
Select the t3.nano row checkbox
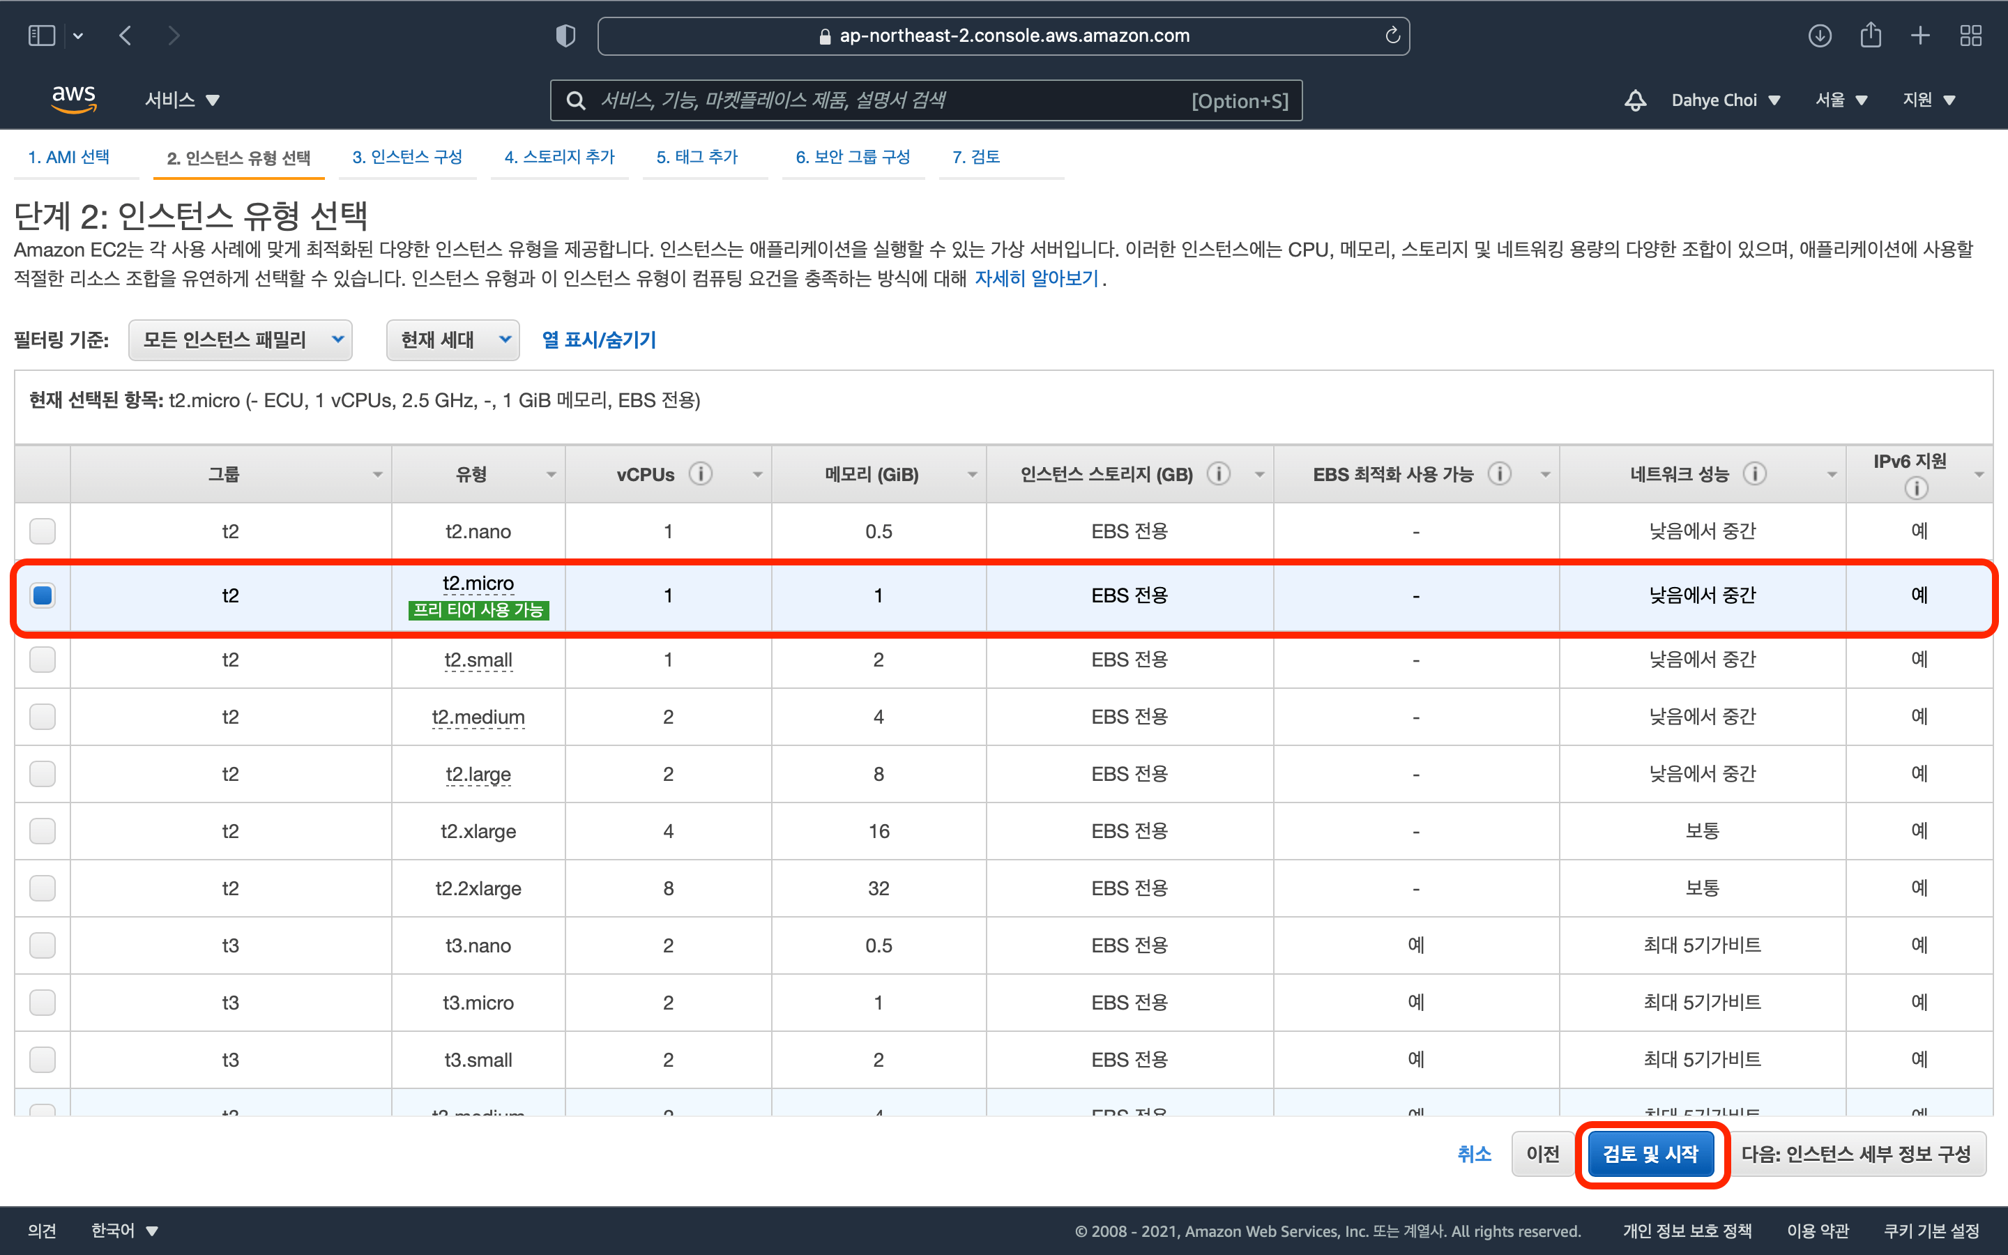[43, 945]
